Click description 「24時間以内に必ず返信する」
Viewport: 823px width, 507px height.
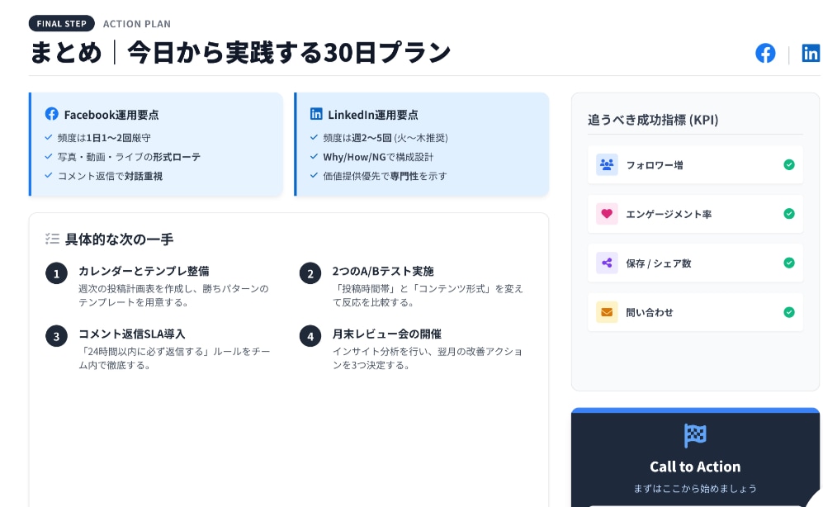pos(174,358)
